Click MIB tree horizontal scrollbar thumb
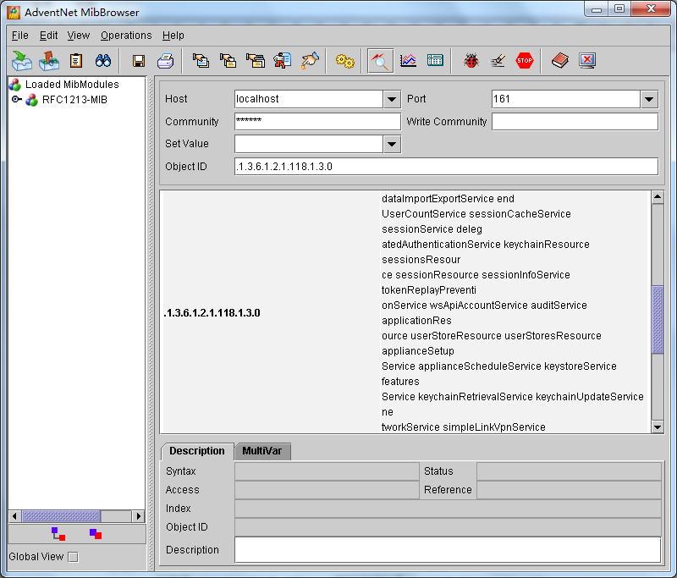The width and height of the screenshot is (677, 578). click(x=61, y=516)
